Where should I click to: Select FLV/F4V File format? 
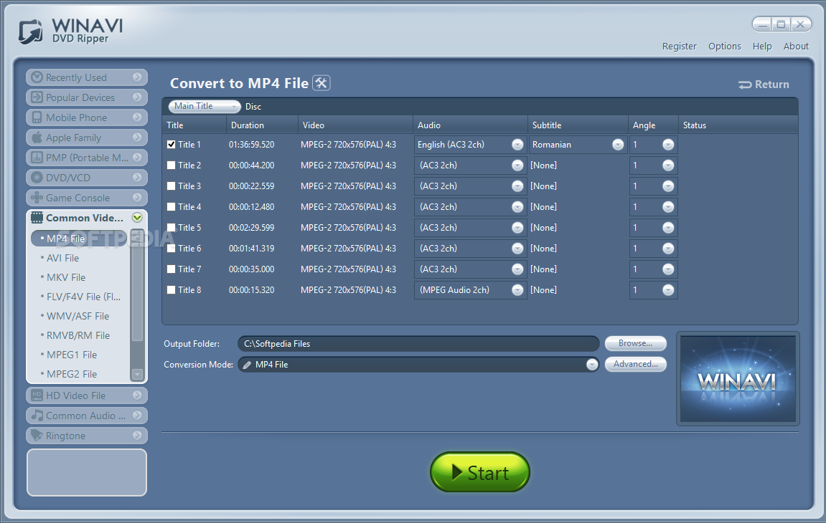83,297
